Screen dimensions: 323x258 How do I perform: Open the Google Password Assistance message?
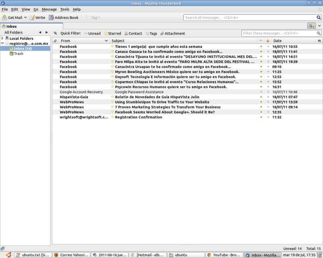(x=187, y=92)
